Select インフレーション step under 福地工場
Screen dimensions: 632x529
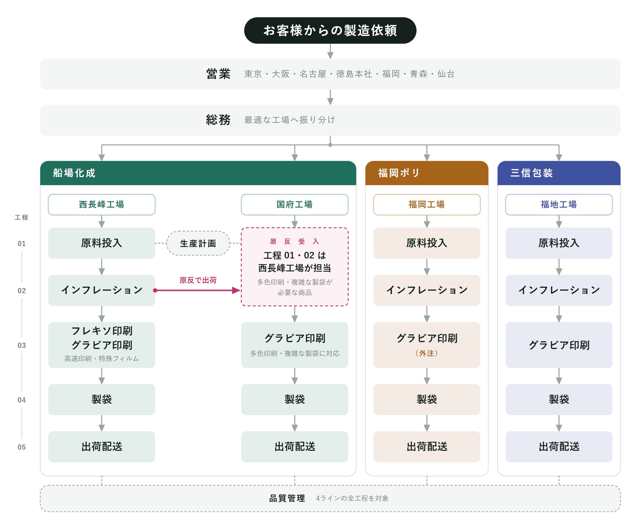pos(559,290)
